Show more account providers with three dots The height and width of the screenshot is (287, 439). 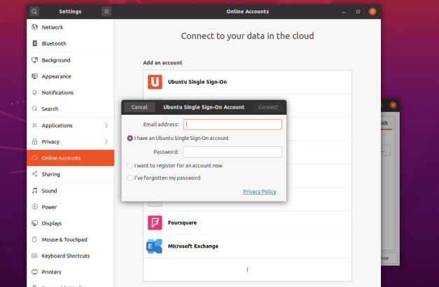coord(247,269)
